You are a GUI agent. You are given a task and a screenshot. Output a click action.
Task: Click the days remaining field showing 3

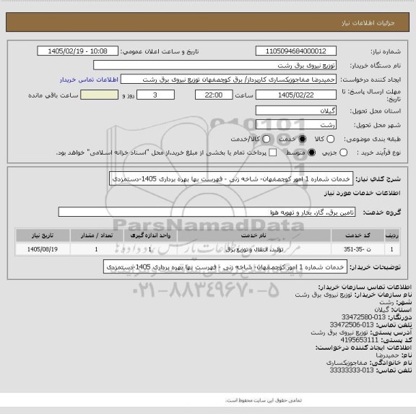(155, 95)
